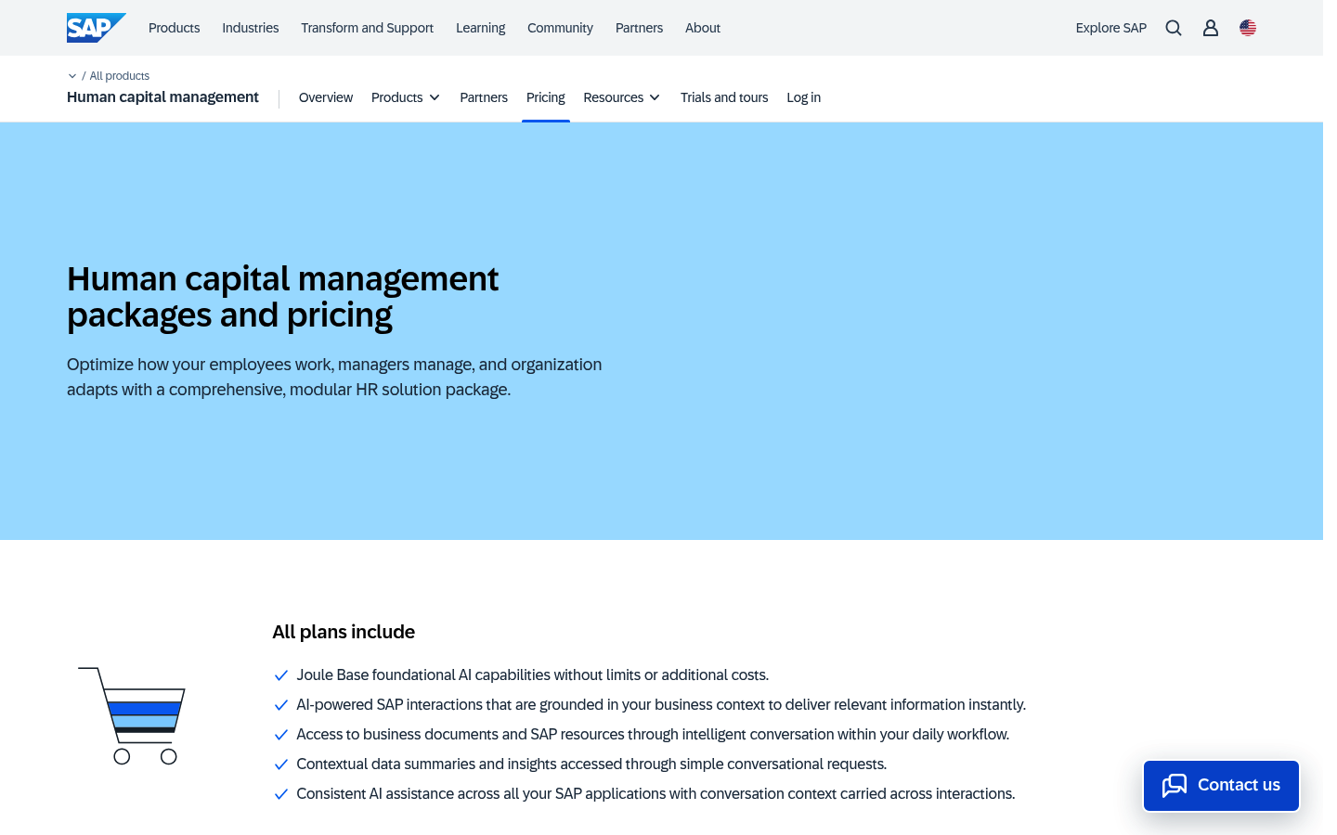1337x835 pixels.
Task: Click the chat bubble icon in Contact us
Action: pos(1175,785)
